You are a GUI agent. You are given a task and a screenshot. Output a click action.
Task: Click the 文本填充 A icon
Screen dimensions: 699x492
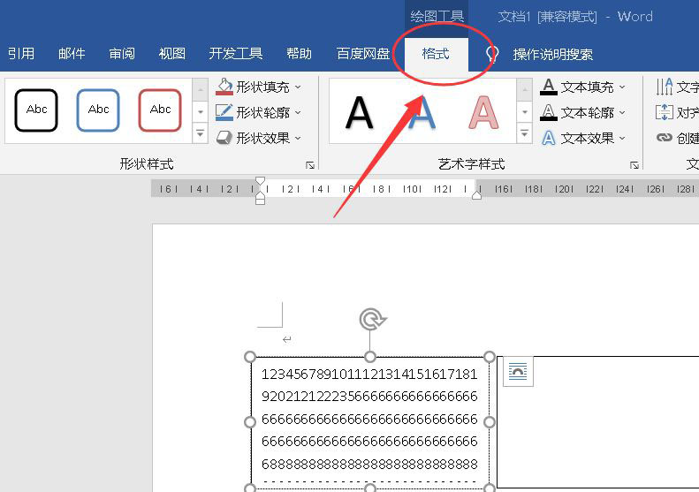(549, 87)
